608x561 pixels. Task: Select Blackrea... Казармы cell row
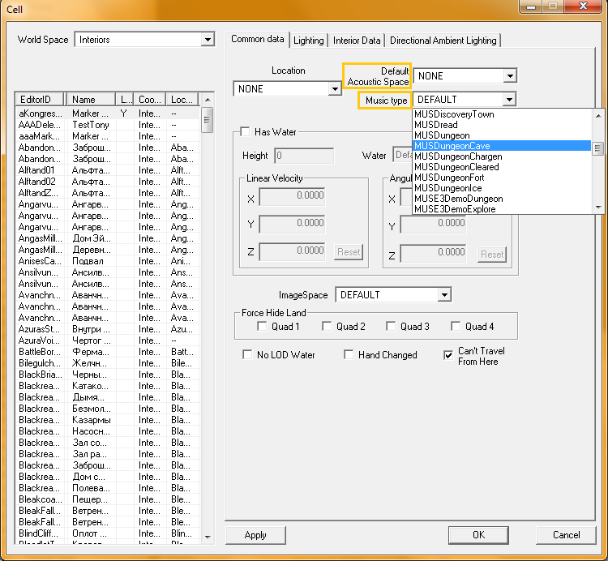pyautogui.click(x=108, y=420)
